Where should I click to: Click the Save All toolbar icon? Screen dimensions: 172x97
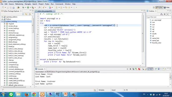[10, 8]
